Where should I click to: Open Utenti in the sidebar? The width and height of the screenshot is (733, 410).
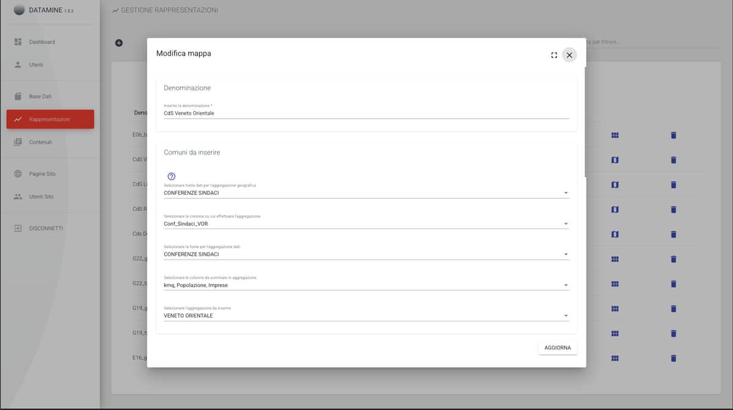[50, 64]
